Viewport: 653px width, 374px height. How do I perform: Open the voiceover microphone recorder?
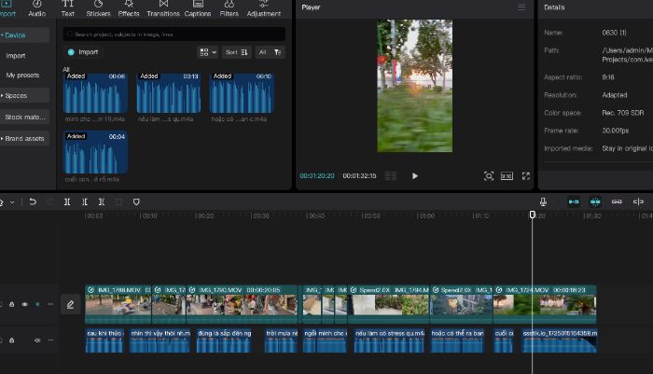click(543, 202)
